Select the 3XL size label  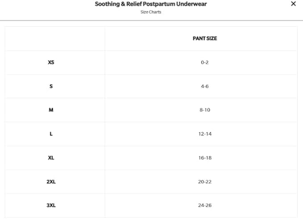(x=51, y=205)
